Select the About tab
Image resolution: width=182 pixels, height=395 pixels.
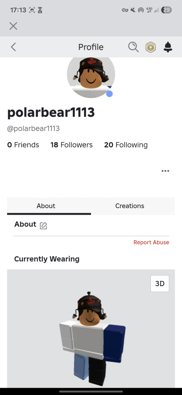point(46,206)
